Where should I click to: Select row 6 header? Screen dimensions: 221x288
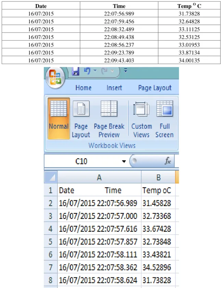[x=51, y=254]
